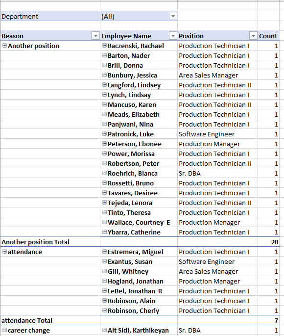Collapse Robinson, Cherly row
This screenshot has width=284, height=336.
104,310
